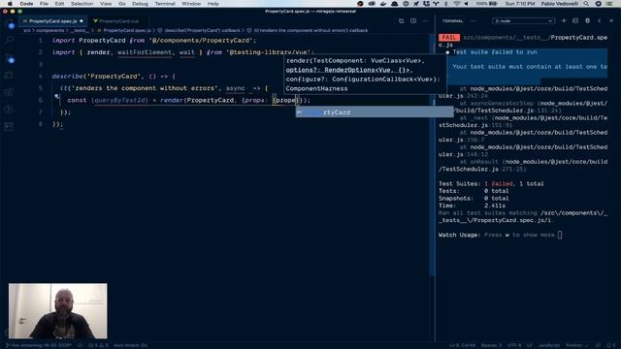Click the Wi-Fi icon in the menu bar
The height and width of the screenshot is (349, 621).
pos(457,4)
